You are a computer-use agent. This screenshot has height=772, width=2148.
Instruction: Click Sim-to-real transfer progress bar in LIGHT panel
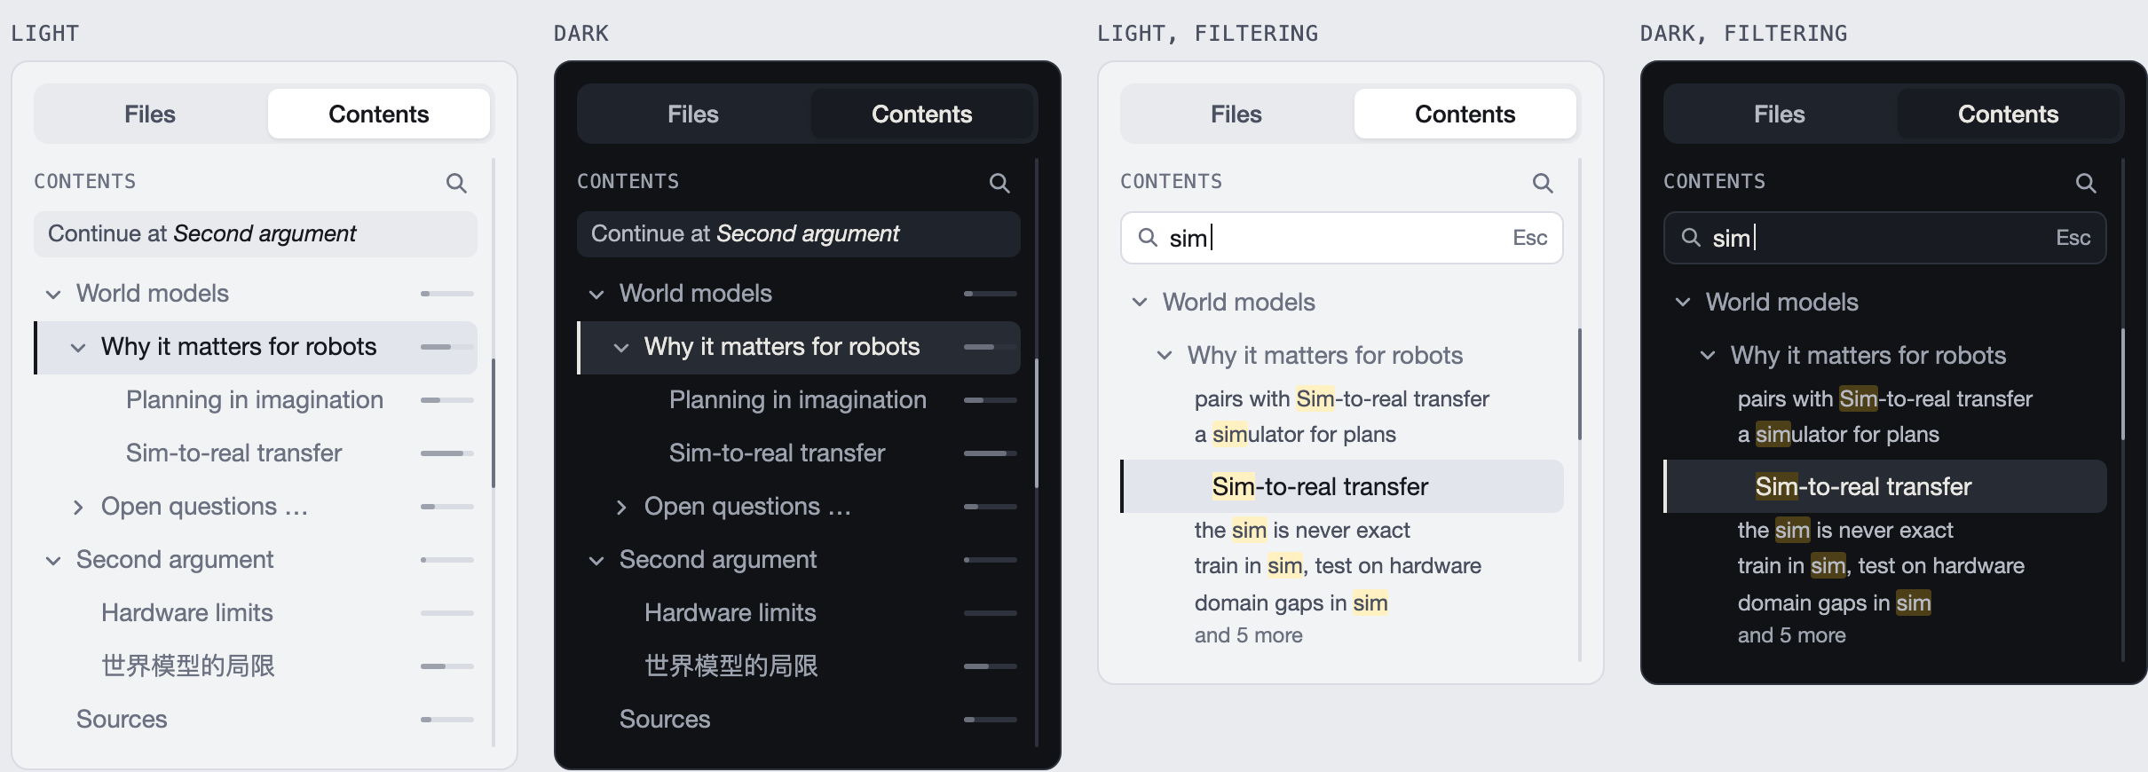coord(447,453)
